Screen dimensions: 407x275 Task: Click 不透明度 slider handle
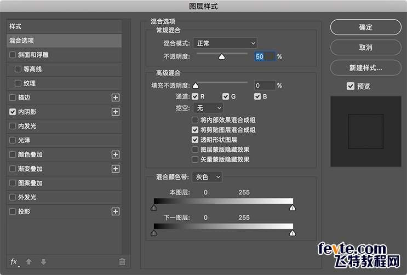pyautogui.click(x=222, y=56)
